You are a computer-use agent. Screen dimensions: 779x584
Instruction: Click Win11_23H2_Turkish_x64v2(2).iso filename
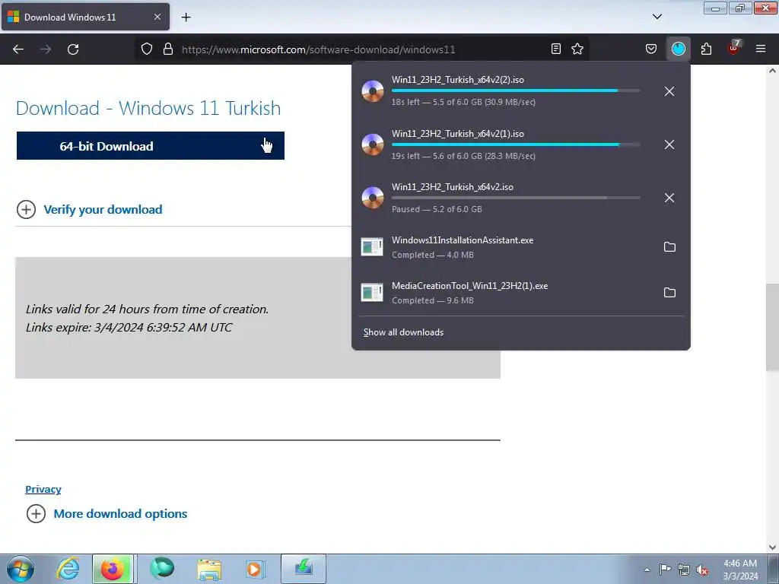457,80
